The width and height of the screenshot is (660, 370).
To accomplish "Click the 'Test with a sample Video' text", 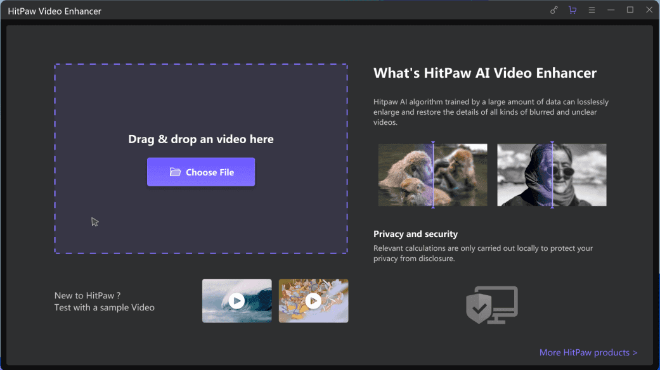I will click(105, 307).
